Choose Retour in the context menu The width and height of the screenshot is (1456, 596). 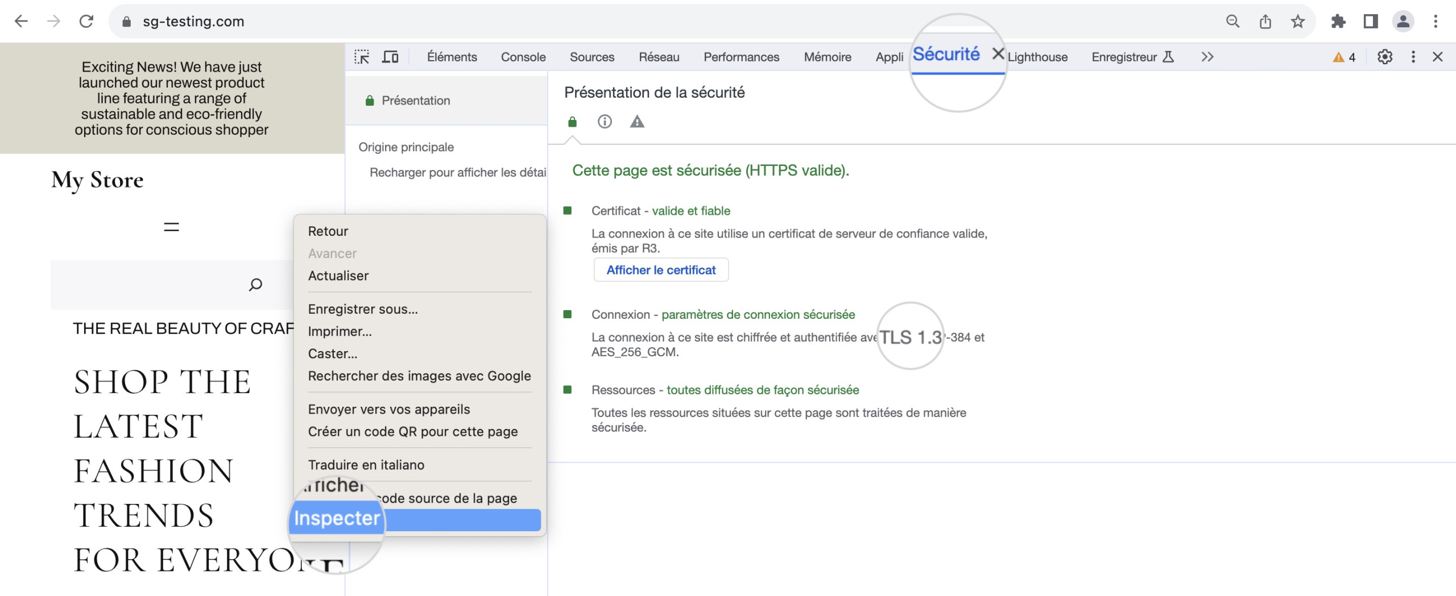tap(420, 231)
